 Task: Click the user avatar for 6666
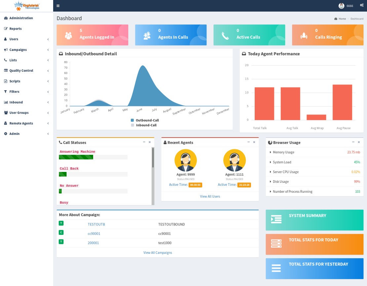click(x=341, y=6)
